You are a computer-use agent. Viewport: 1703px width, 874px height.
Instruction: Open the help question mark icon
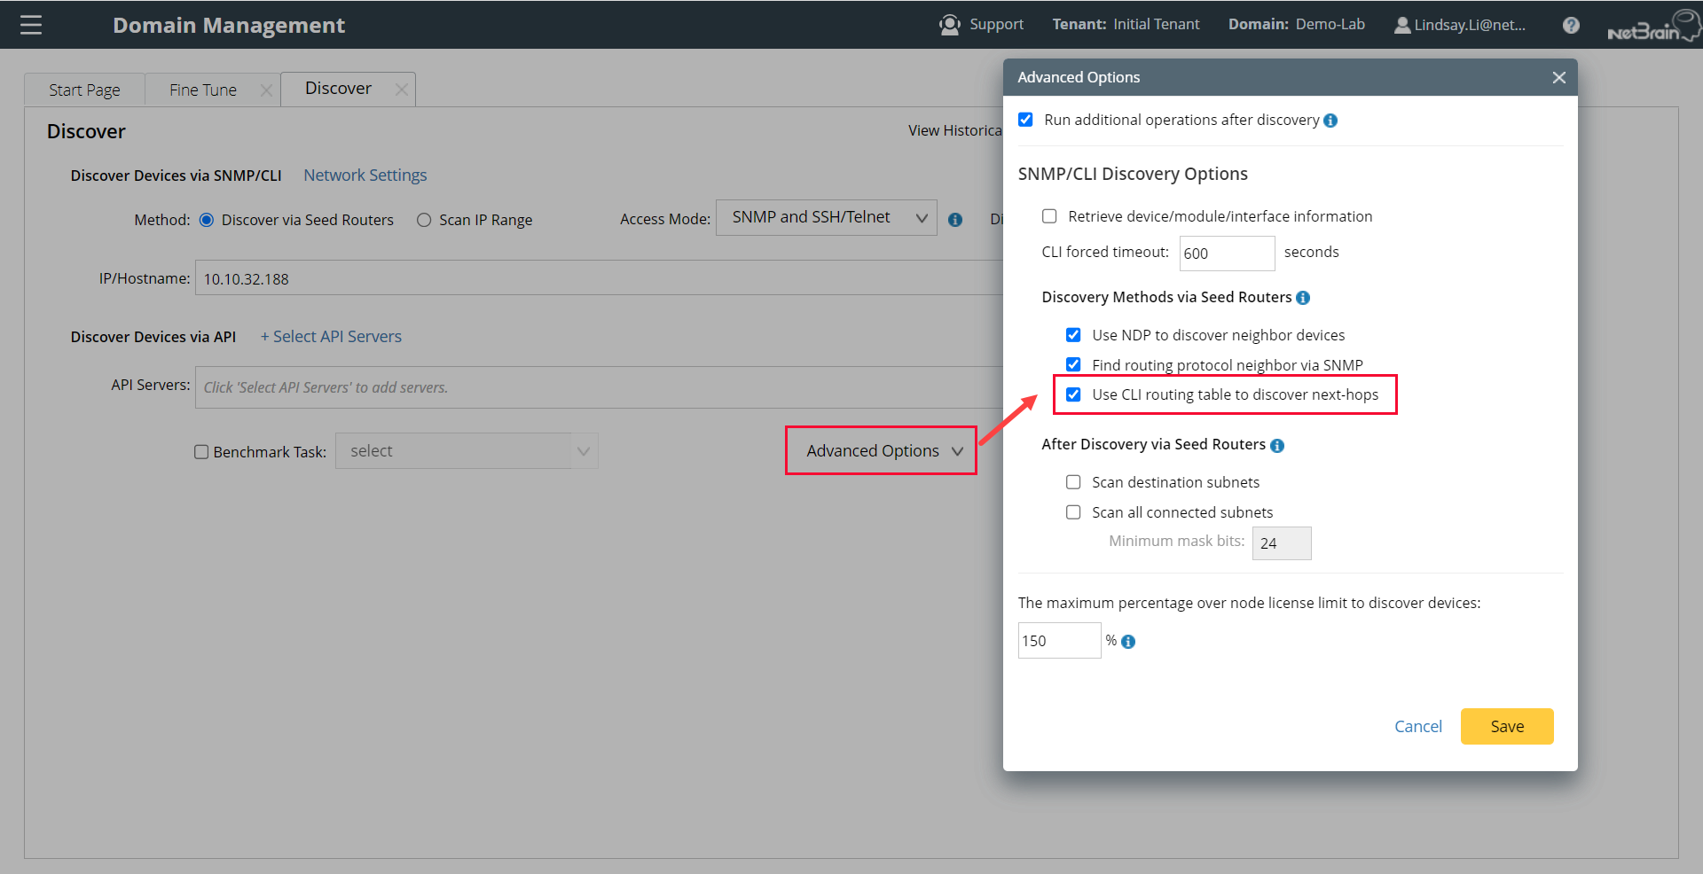[x=1571, y=25]
